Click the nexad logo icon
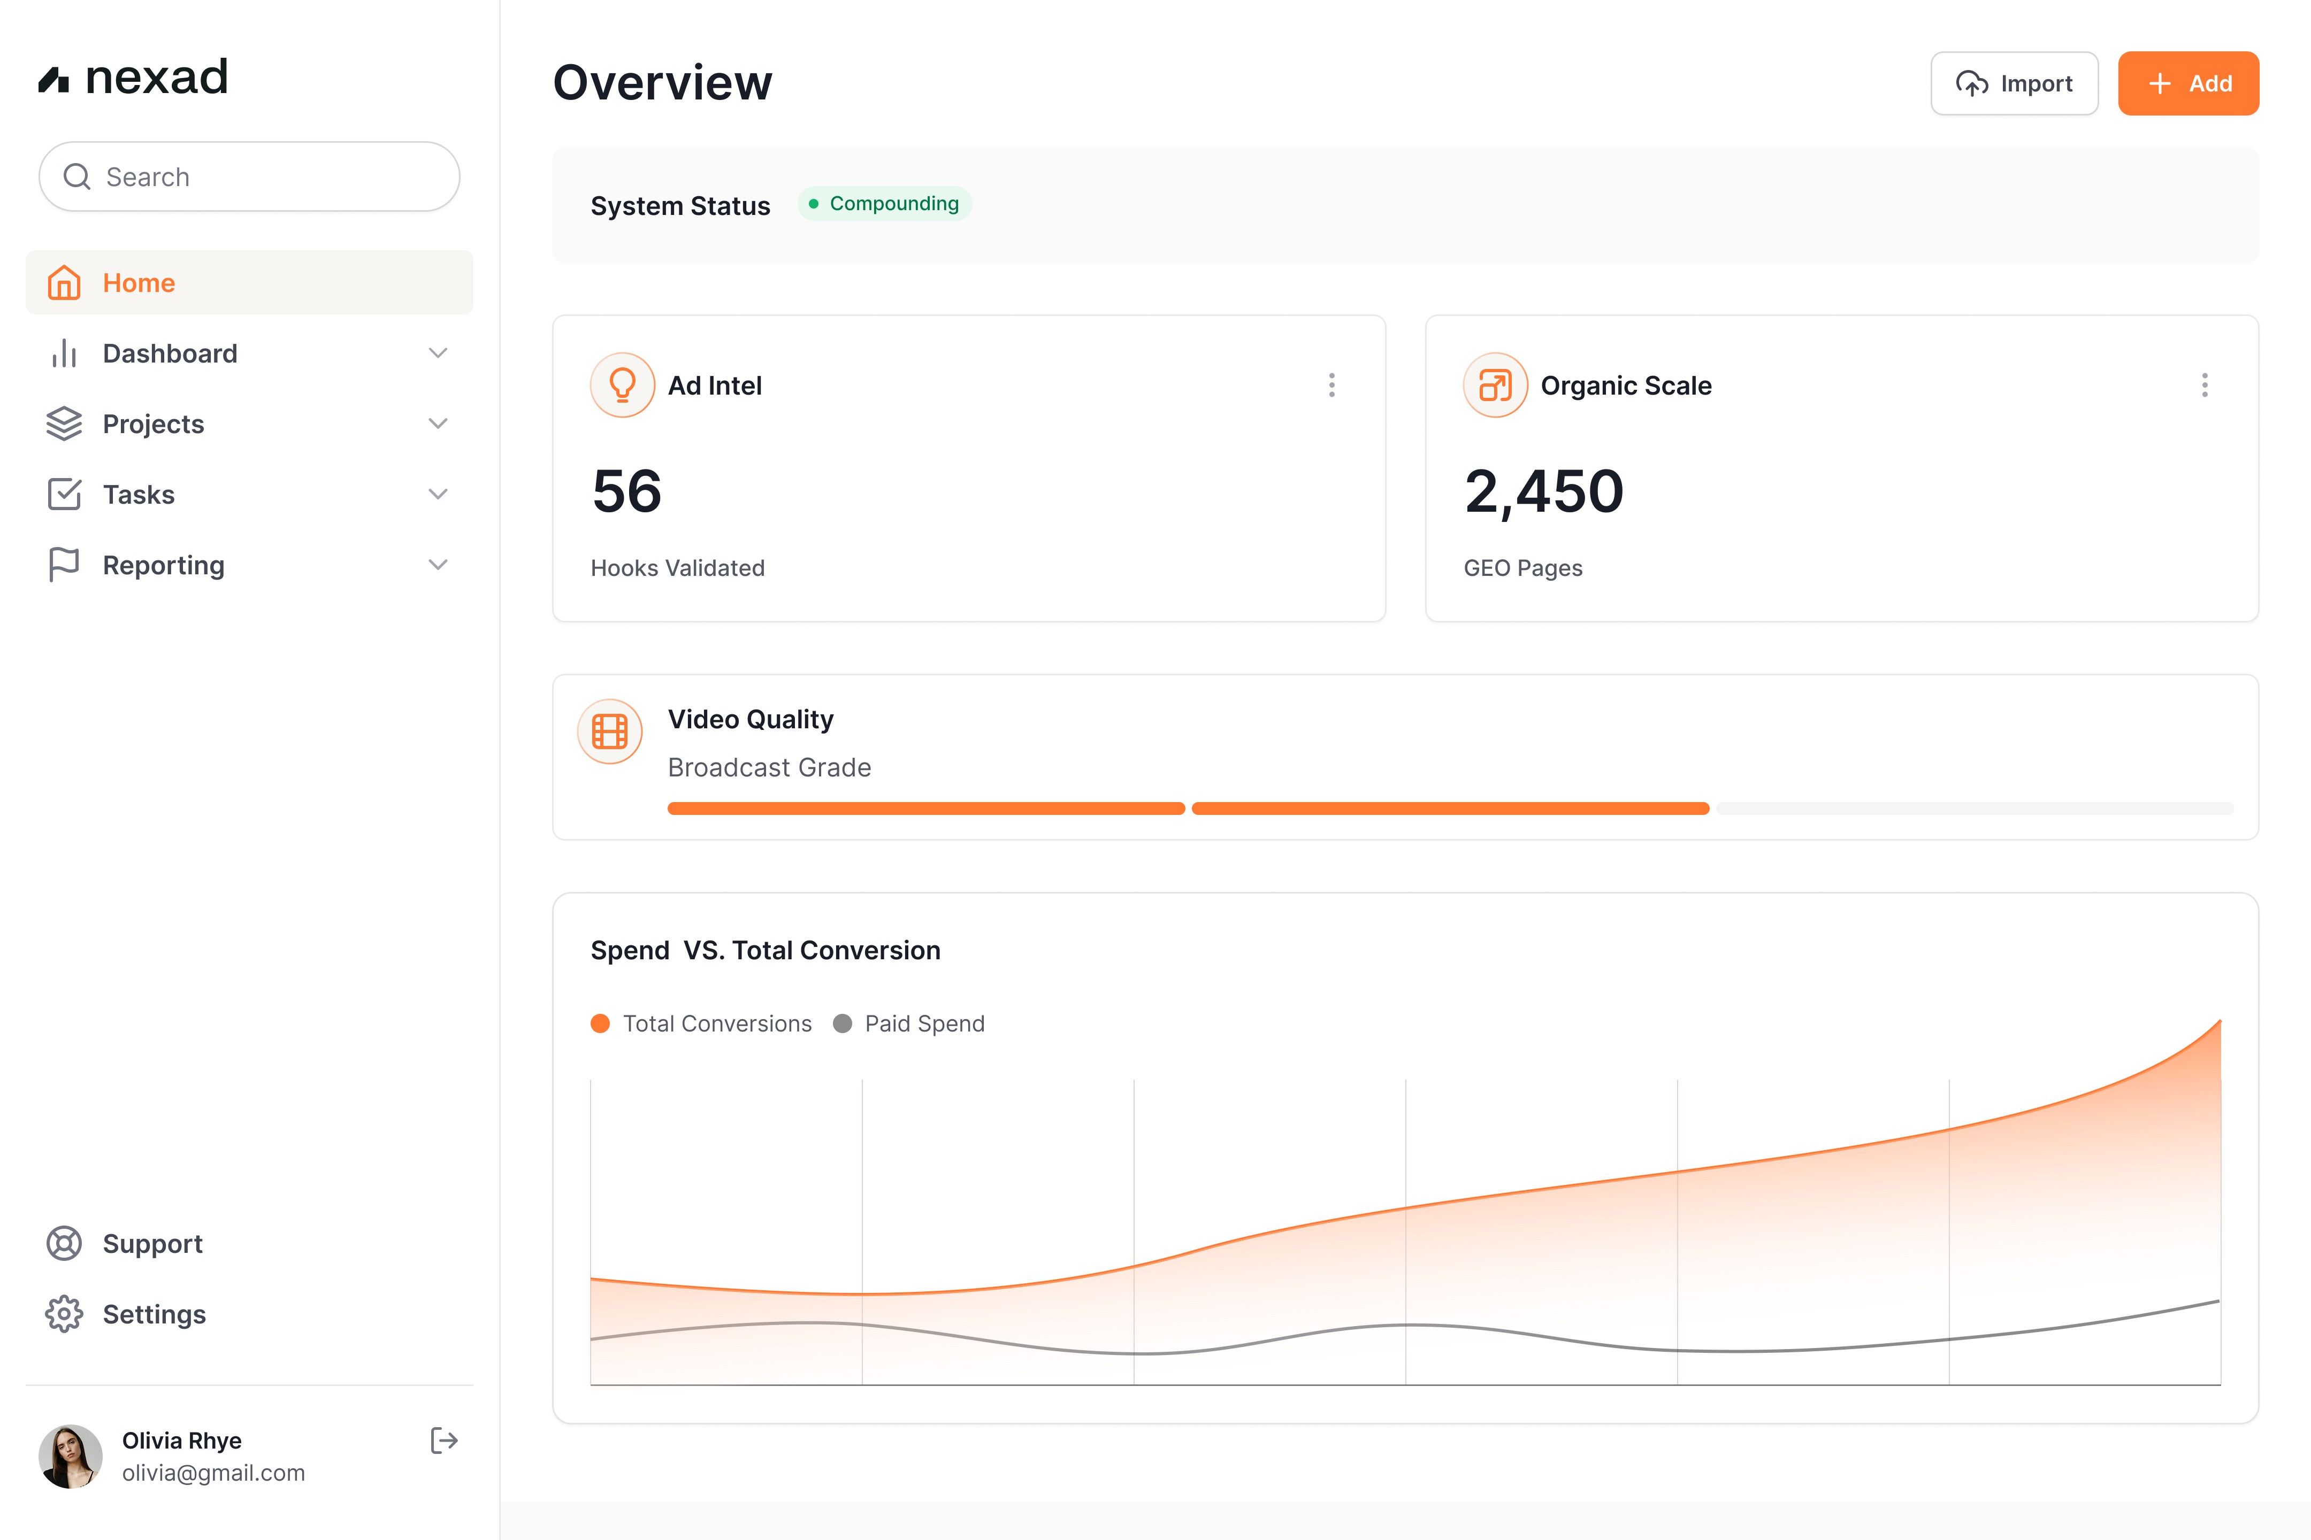The image size is (2311, 1540). 54,79
